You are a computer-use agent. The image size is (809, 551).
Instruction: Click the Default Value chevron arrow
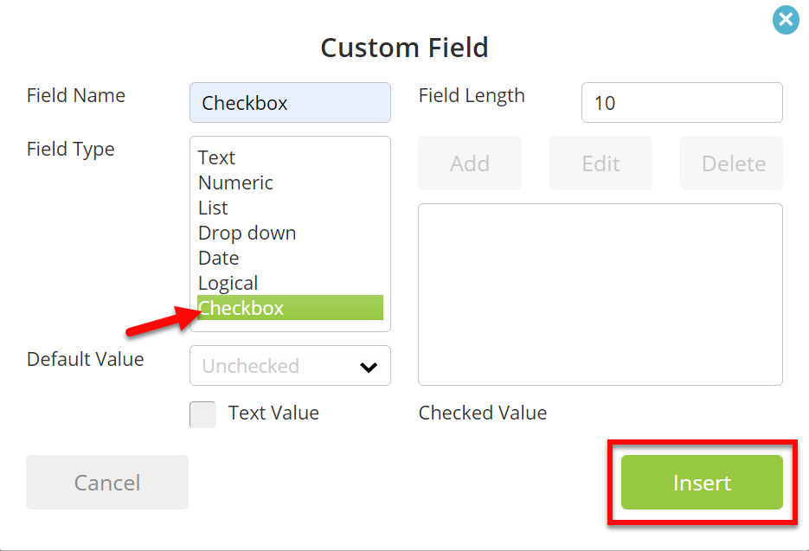pos(369,367)
